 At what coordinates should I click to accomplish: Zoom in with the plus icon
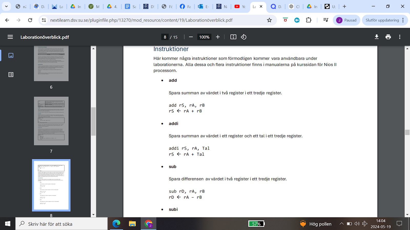point(218,37)
